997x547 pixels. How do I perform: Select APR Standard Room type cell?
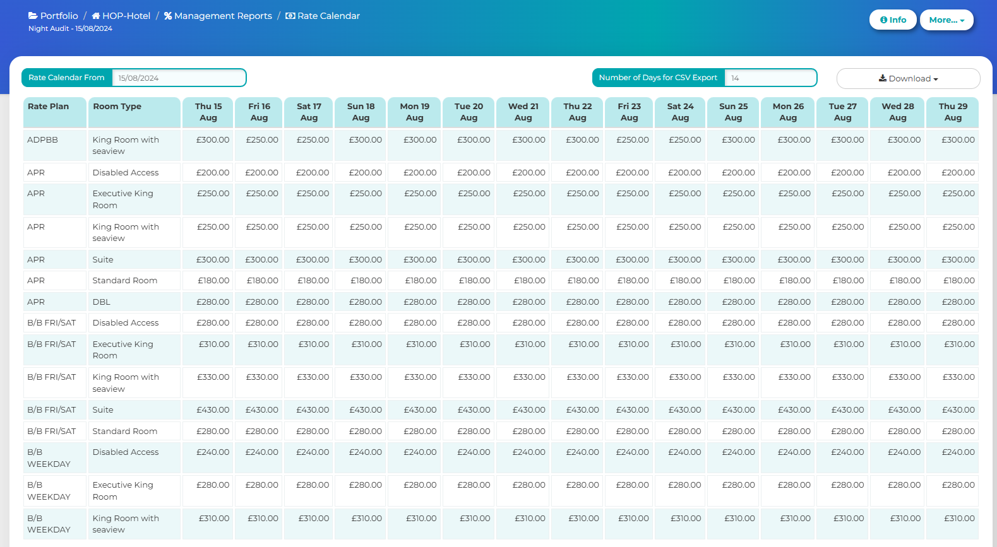[134, 280]
